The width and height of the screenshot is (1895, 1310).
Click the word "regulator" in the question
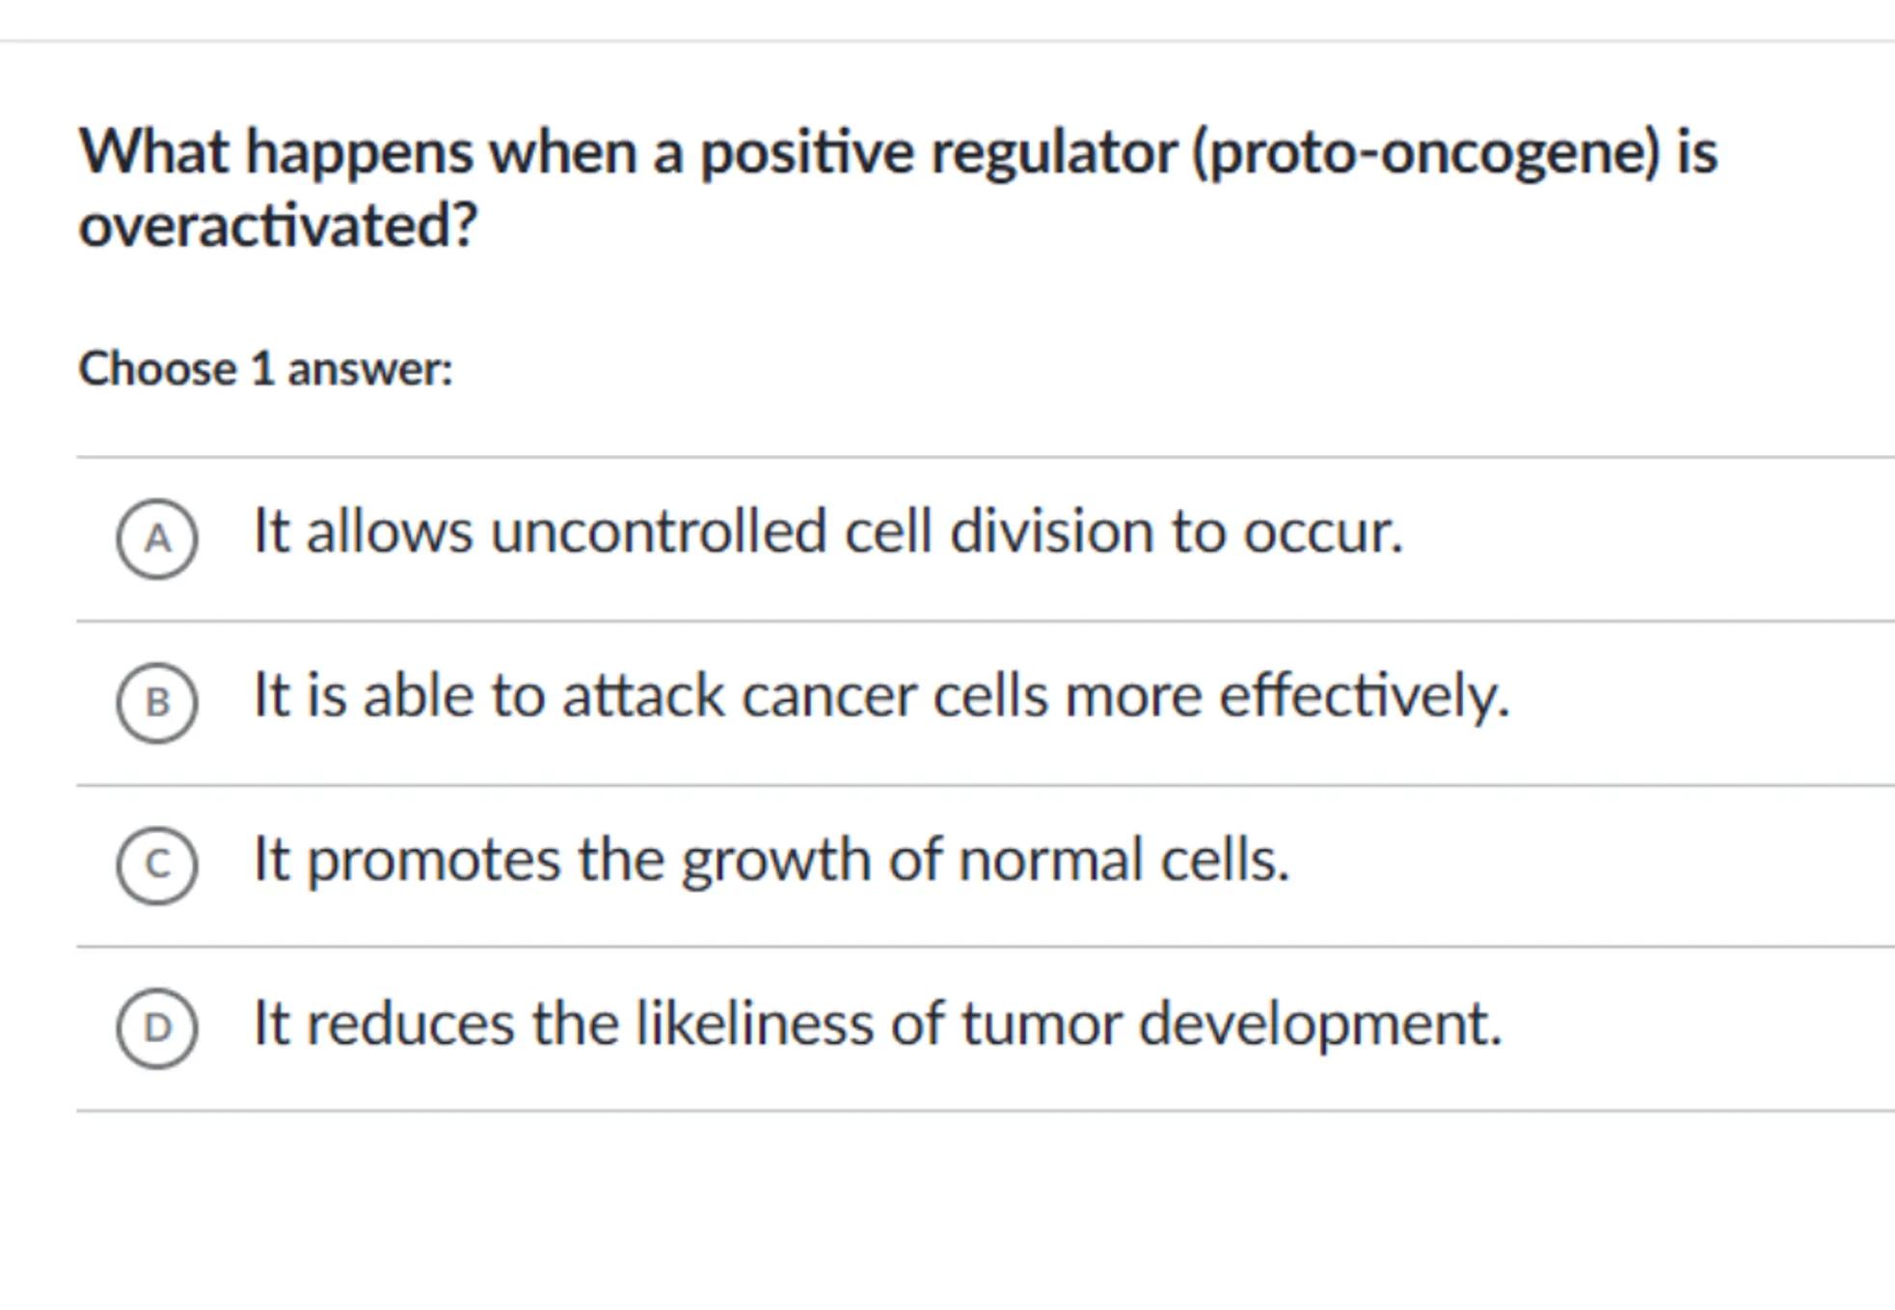click(1053, 152)
